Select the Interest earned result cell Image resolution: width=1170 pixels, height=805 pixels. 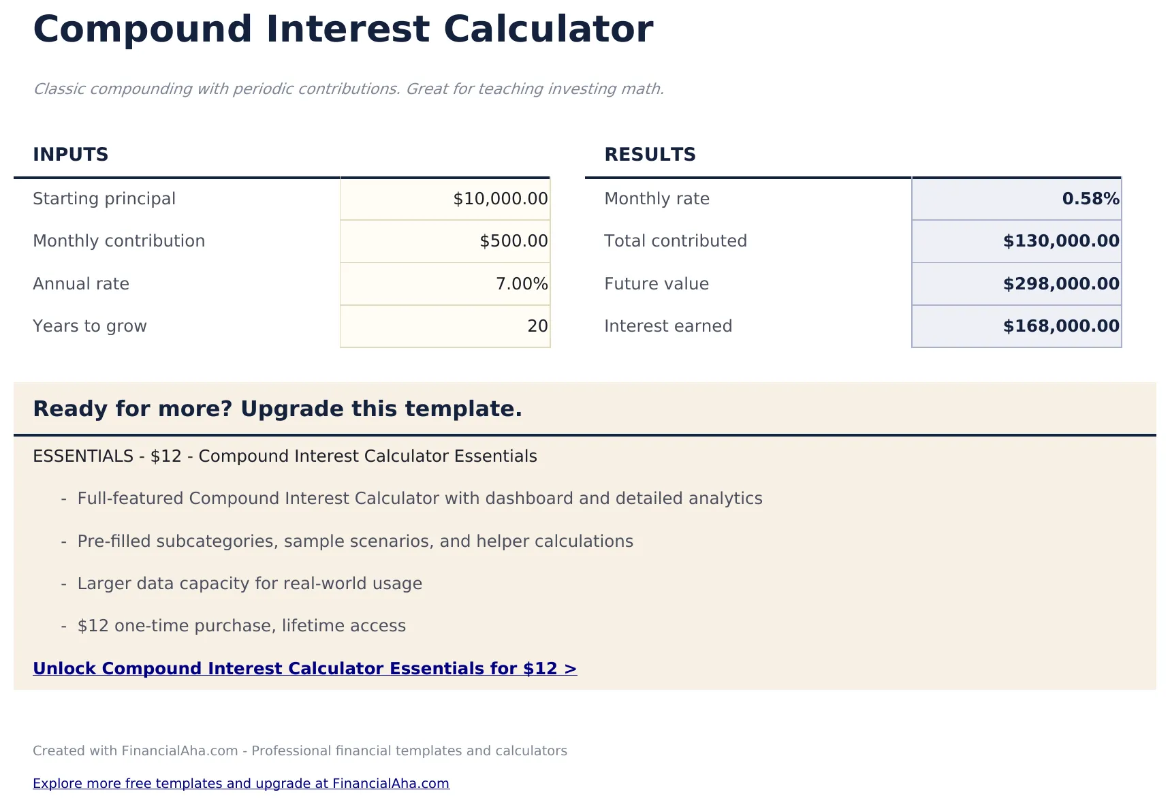(x=1015, y=326)
